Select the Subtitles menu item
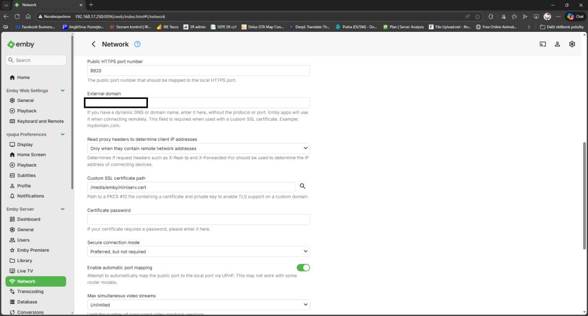 pyautogui.click(x=26, y=175)
